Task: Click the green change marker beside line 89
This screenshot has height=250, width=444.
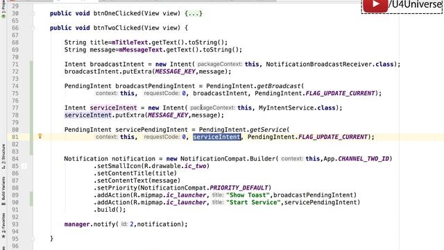Action: [31, 195]
